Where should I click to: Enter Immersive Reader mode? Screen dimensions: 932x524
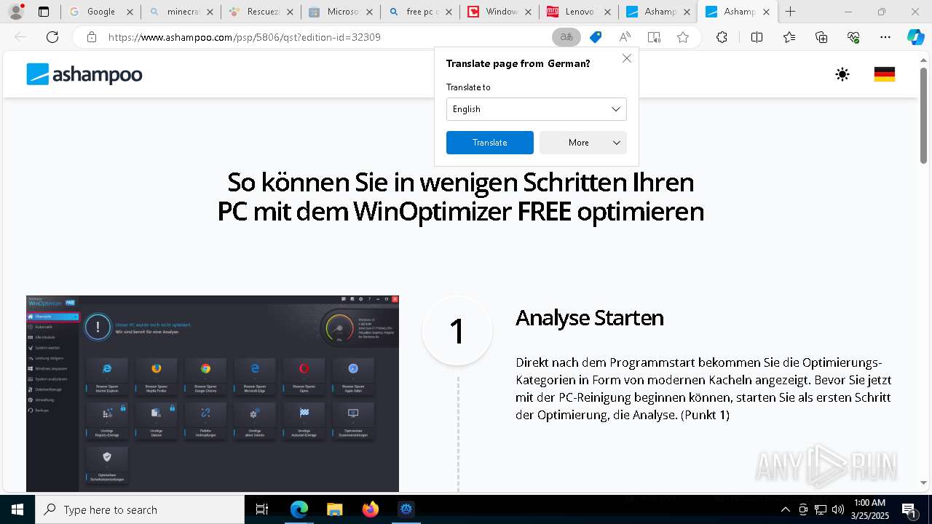pyautogui.click(x=654, y=37)
